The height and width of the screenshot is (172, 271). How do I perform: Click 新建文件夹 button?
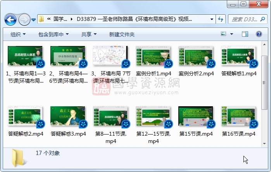tap(122, 34)
